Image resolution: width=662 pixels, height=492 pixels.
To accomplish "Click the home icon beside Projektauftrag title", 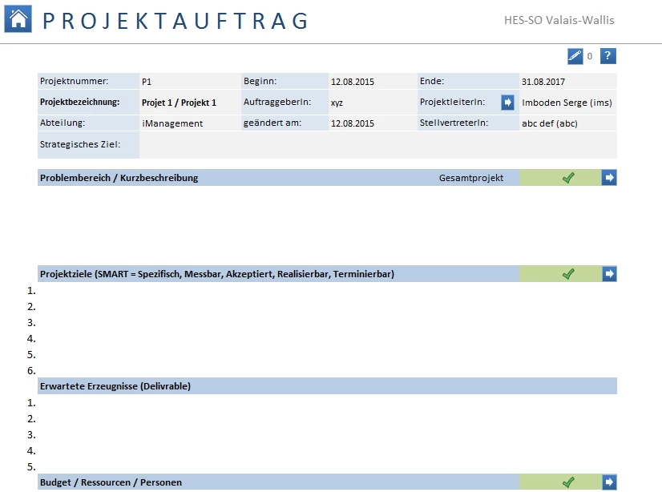I will pos(18,19).
